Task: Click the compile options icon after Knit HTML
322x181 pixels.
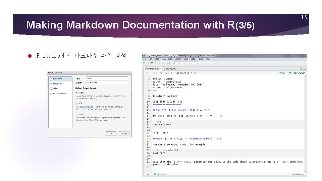Action: coord(195,73)
